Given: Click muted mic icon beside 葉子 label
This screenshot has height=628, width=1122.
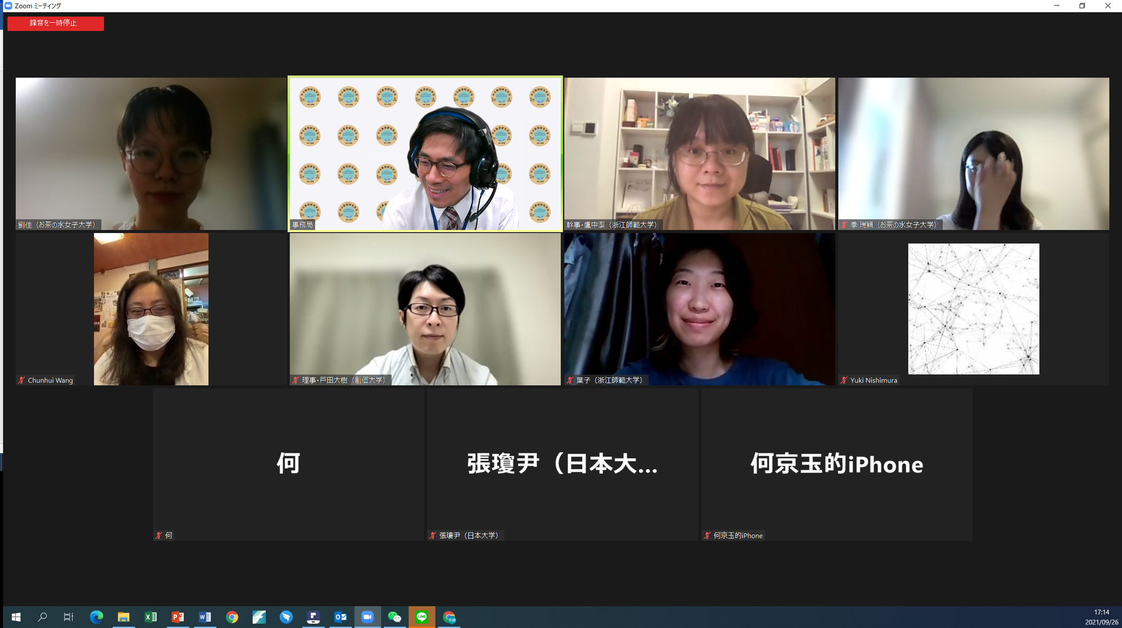Looking at the screenshot, I should coord(570,380).
